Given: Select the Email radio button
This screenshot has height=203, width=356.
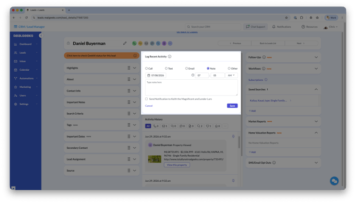Looking at the screenshot, I should tap(187, 69).
